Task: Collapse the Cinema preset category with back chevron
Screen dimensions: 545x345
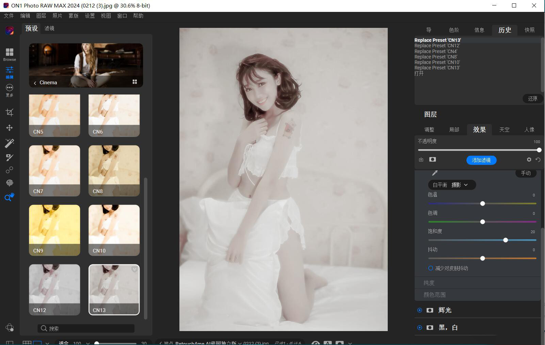Action: [x=35, y=83]
